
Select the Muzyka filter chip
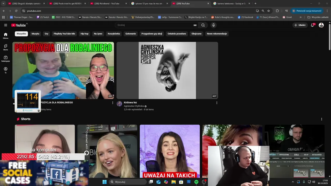pos(35,34)
